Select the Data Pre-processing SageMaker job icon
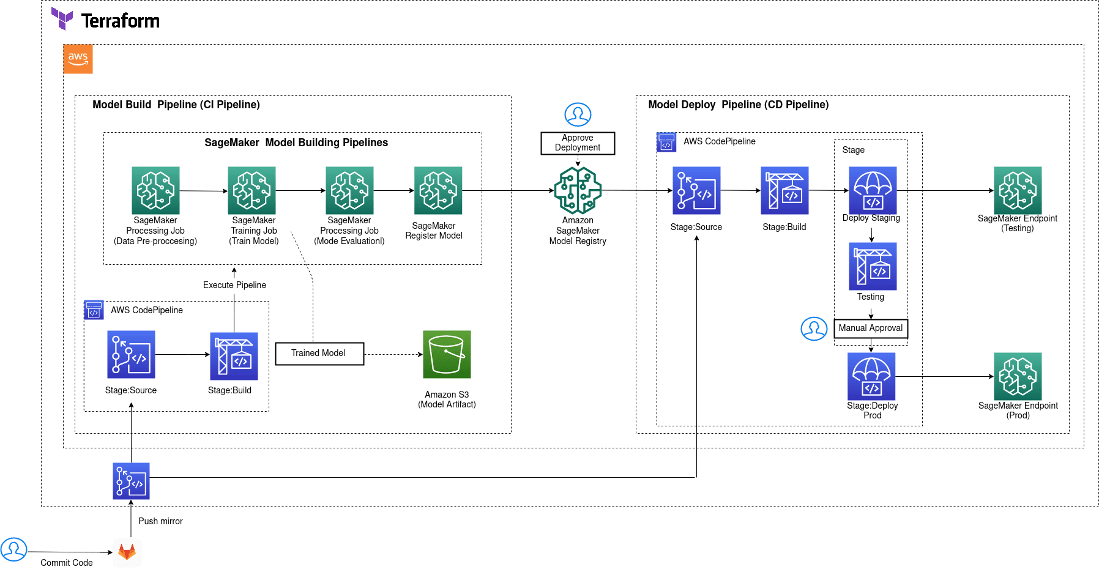 coord(155,190)
